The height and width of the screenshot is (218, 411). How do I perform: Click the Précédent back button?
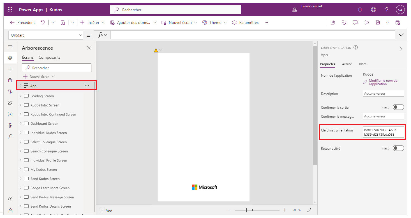point(22,22)
